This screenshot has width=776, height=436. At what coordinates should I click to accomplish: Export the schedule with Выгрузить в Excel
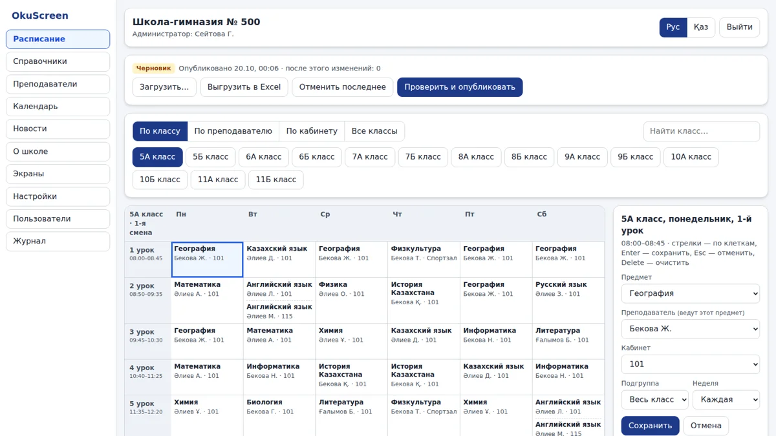click(x=244, y=87)
